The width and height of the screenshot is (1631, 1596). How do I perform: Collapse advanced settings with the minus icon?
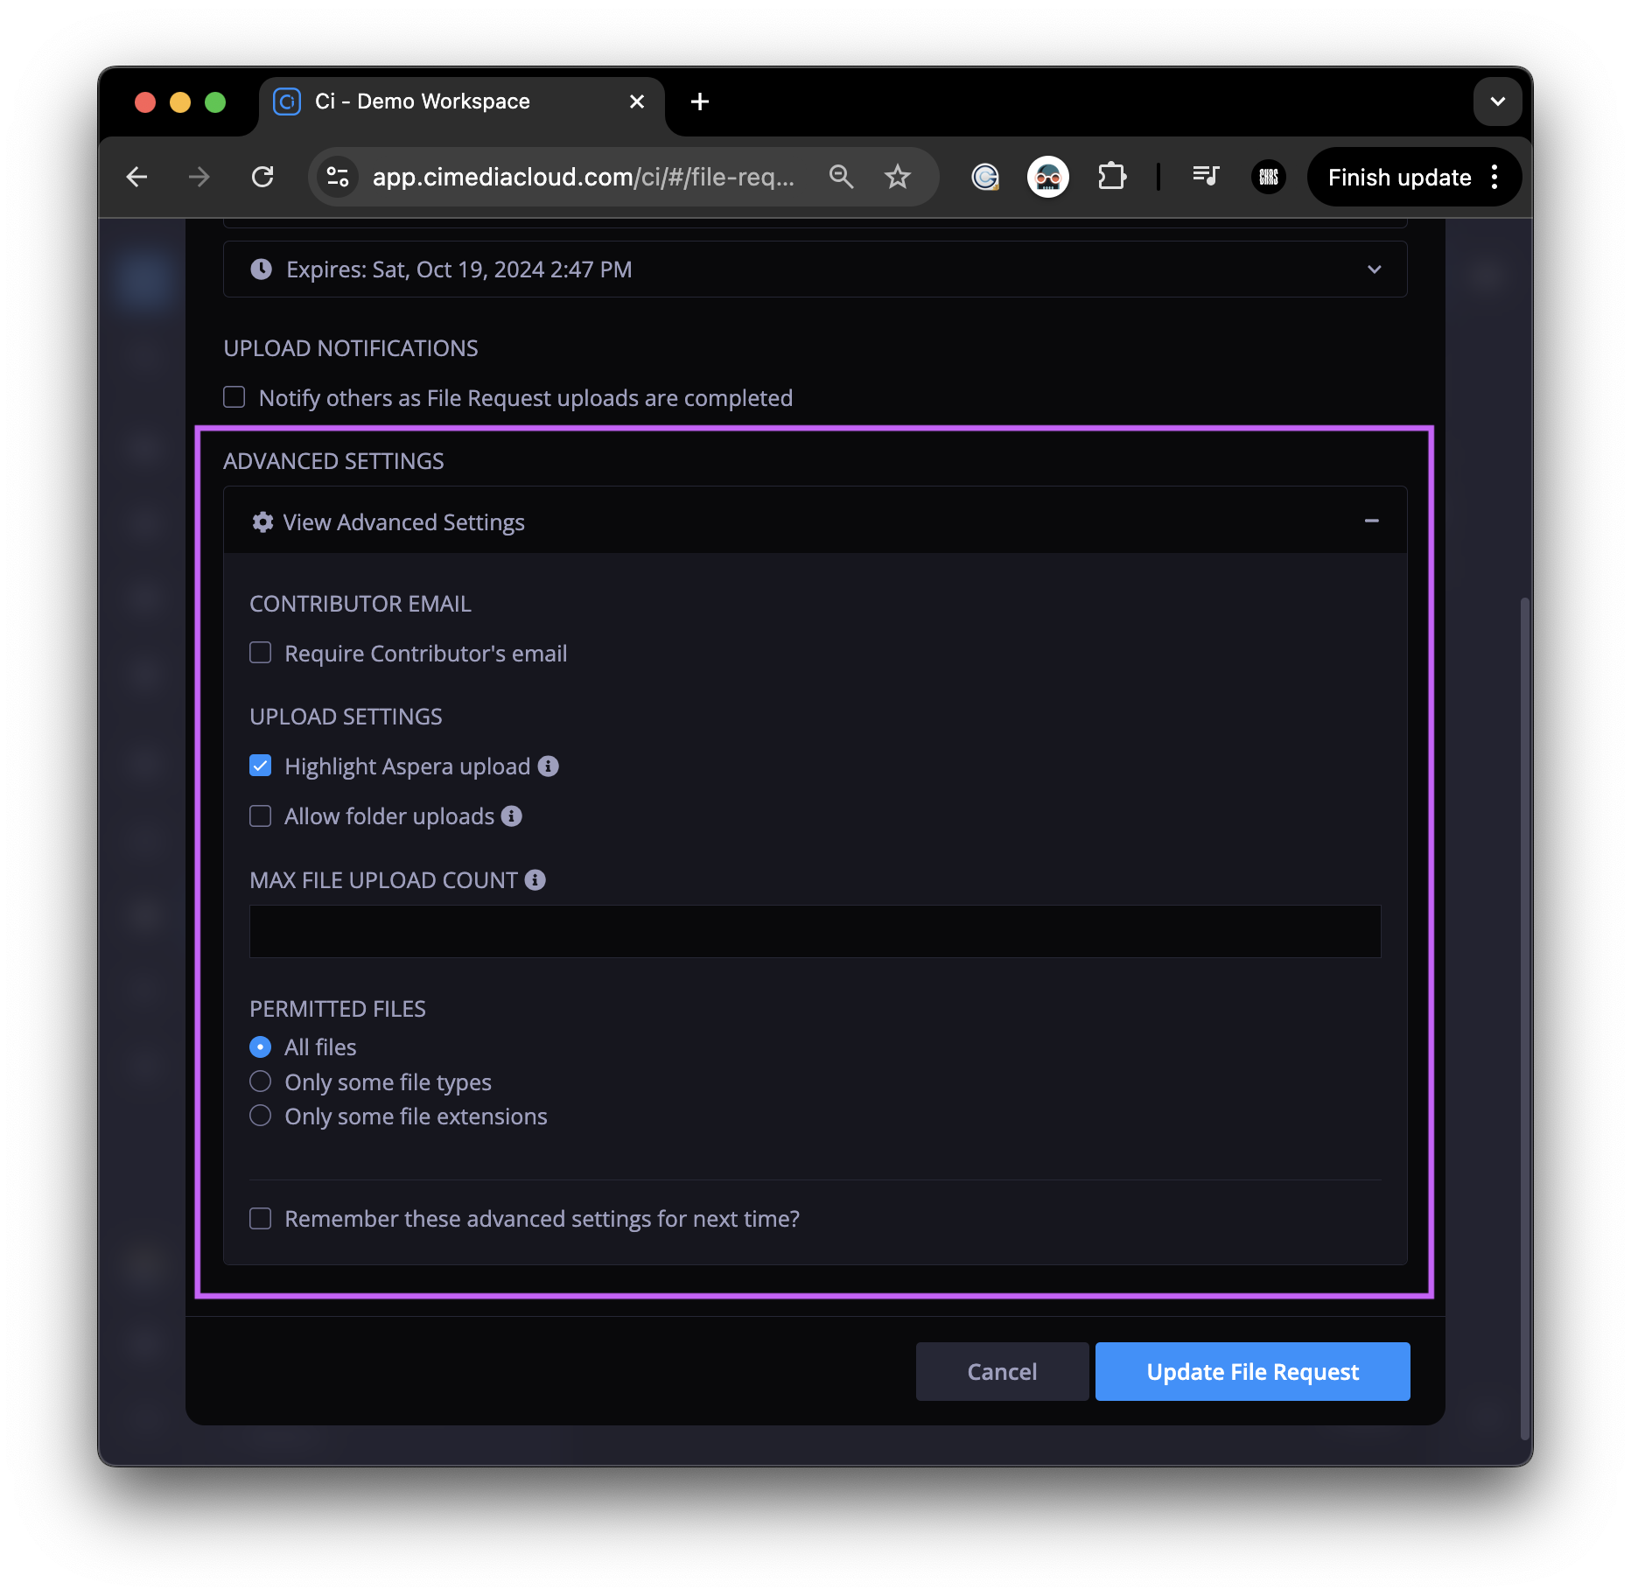[x=1372, y=521]
